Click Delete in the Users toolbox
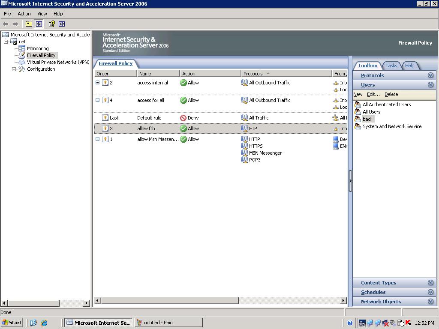The width and height of the screenshot is (439, 329). 391,94
